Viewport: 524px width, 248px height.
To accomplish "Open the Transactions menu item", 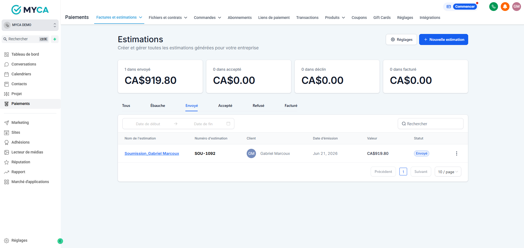I will pos(307,18).
